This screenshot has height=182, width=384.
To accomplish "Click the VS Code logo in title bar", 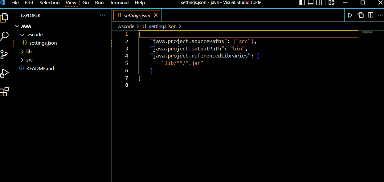I will [2, 3].
